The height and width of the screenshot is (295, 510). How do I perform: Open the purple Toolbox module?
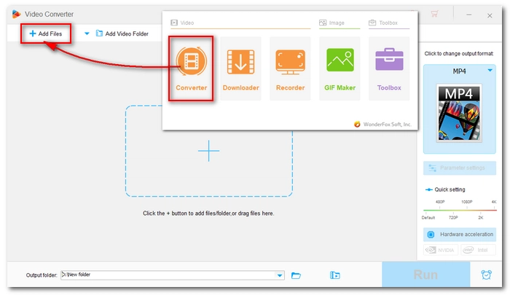tap(389, 68)
